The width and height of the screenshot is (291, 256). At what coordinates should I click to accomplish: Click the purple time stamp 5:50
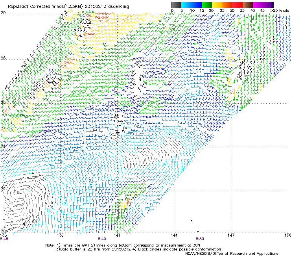pyautogui.click(x=200, y=239)
